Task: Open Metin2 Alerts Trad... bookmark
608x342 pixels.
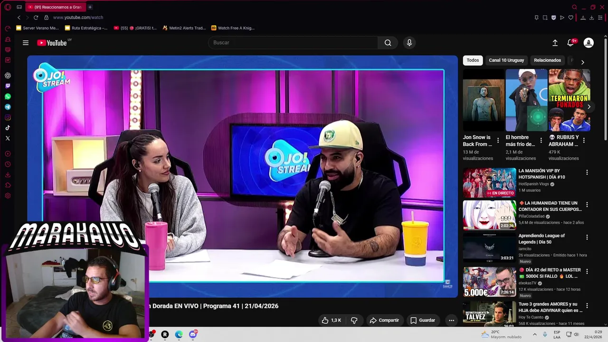Action: coord(184,28)
